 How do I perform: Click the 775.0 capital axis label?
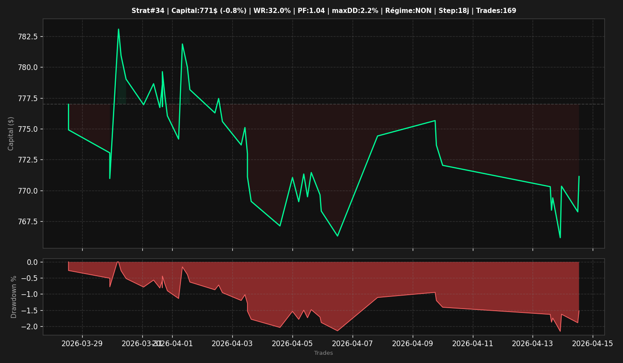pos(28,129)
